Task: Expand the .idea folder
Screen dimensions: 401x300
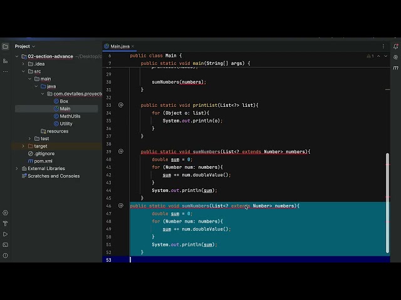Action: coord(23,64)
